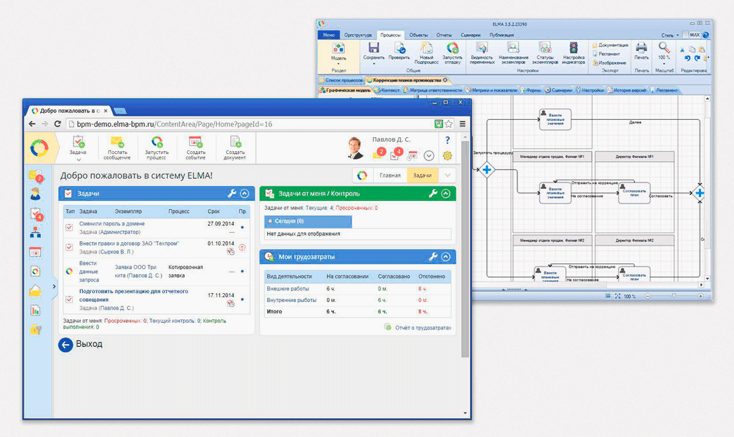Collapse the Мои трудозатраты portlet
Viewport: 734px width, 437px height.
(x=446, y=257)
